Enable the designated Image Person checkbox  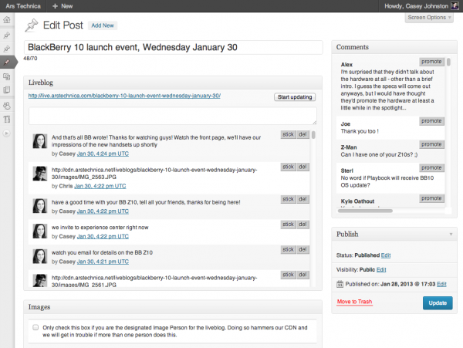tap(35, 327)
